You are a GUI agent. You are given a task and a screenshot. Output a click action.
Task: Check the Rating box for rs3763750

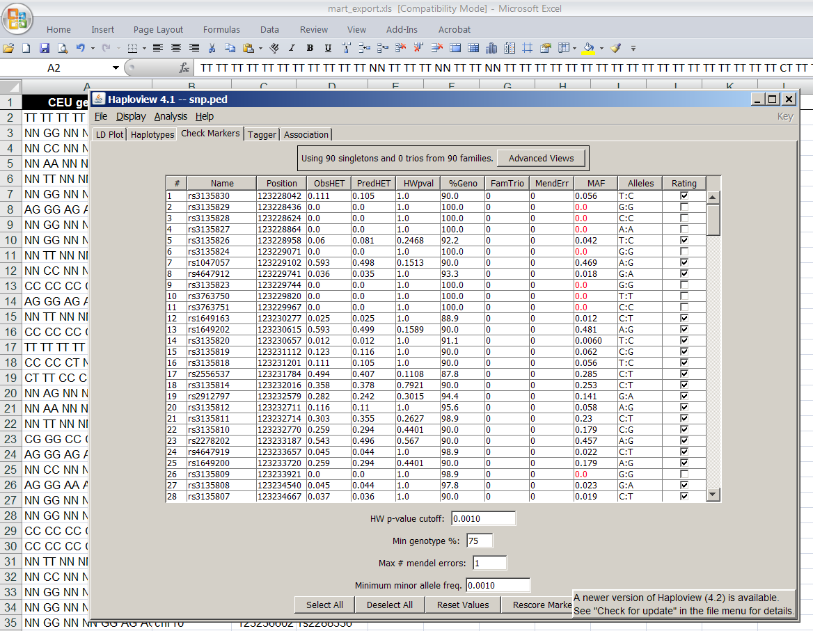pos(684,296)
